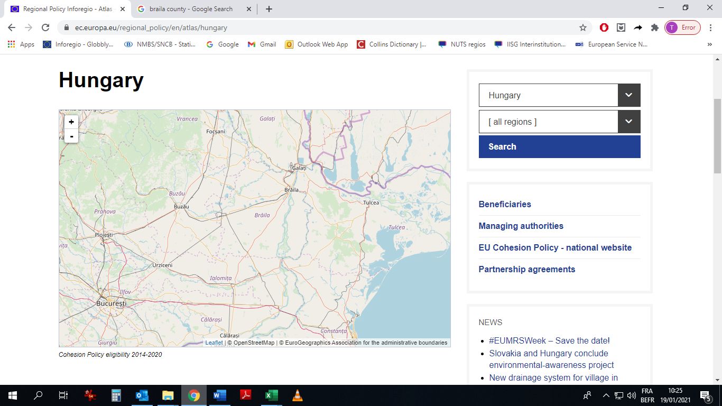This screenshot has height=406, width=722.
Task: Open the Windows Start menu
Action: 13,395
